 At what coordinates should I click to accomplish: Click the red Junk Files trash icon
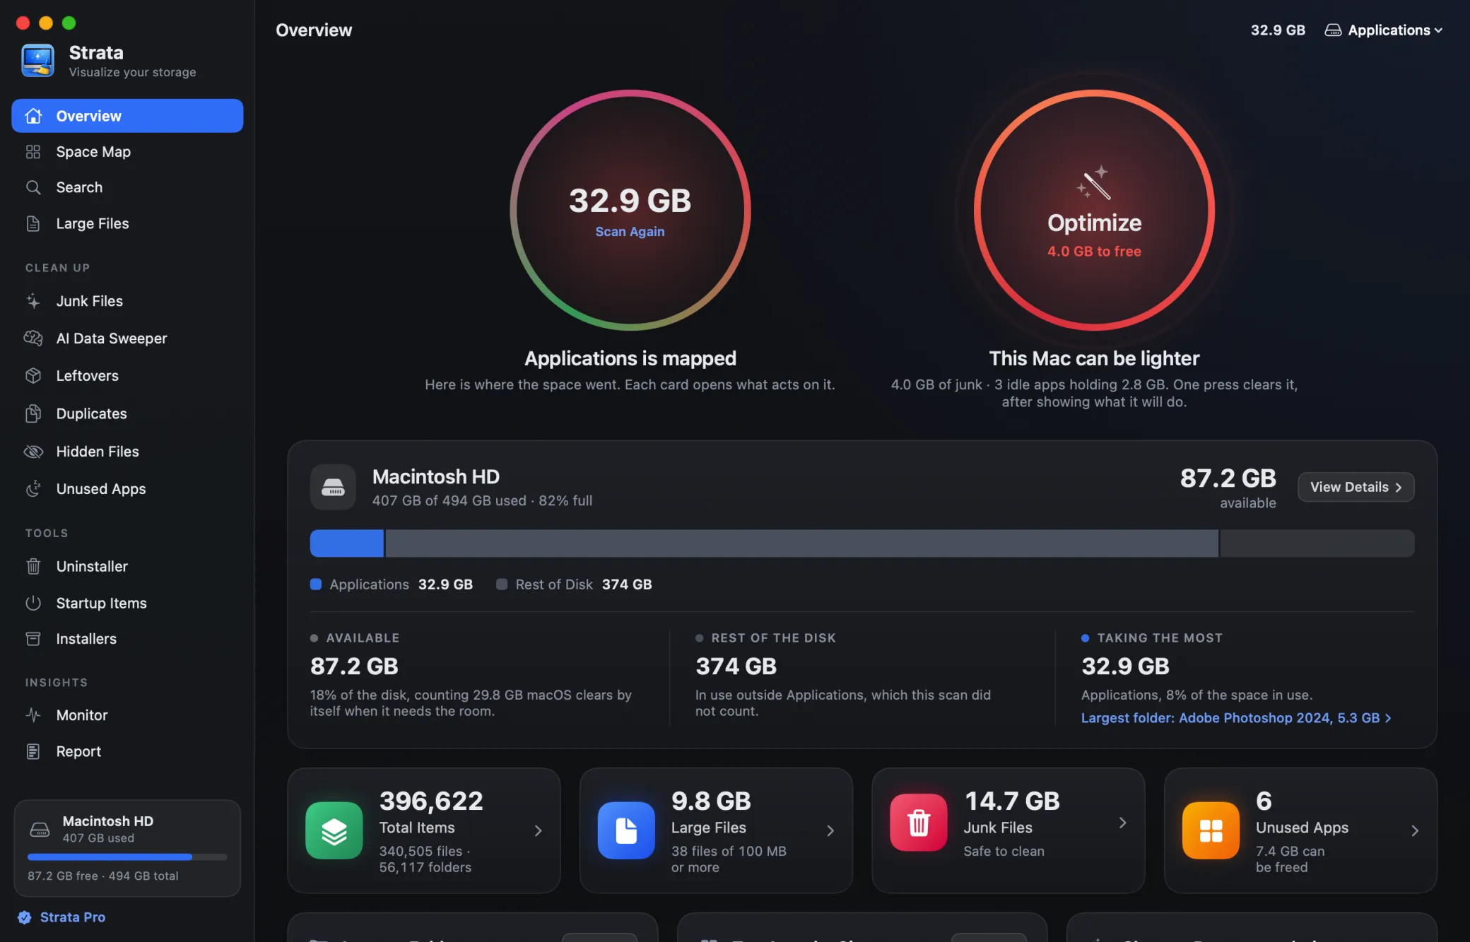point(919,823)
